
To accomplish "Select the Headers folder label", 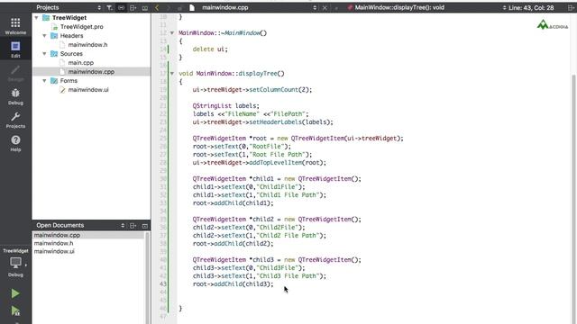I will (71, 36).
